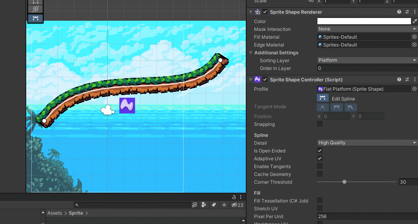Open the Sorting Layer dropdown
418x224 pixels.
[x=368, y=60]
